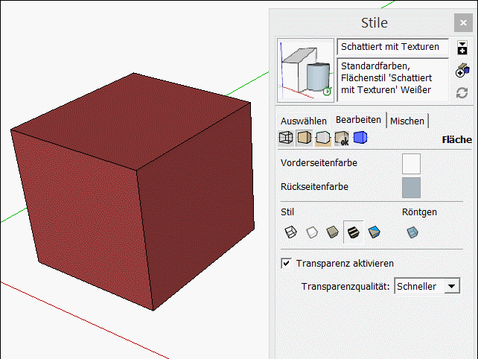The height and width of the screenshot is (359, 478).
Task: Click the Vorderseitenfarbe color swatch
Action: [411, 163]
